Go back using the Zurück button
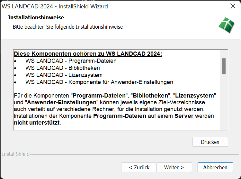 coord(139,167)
